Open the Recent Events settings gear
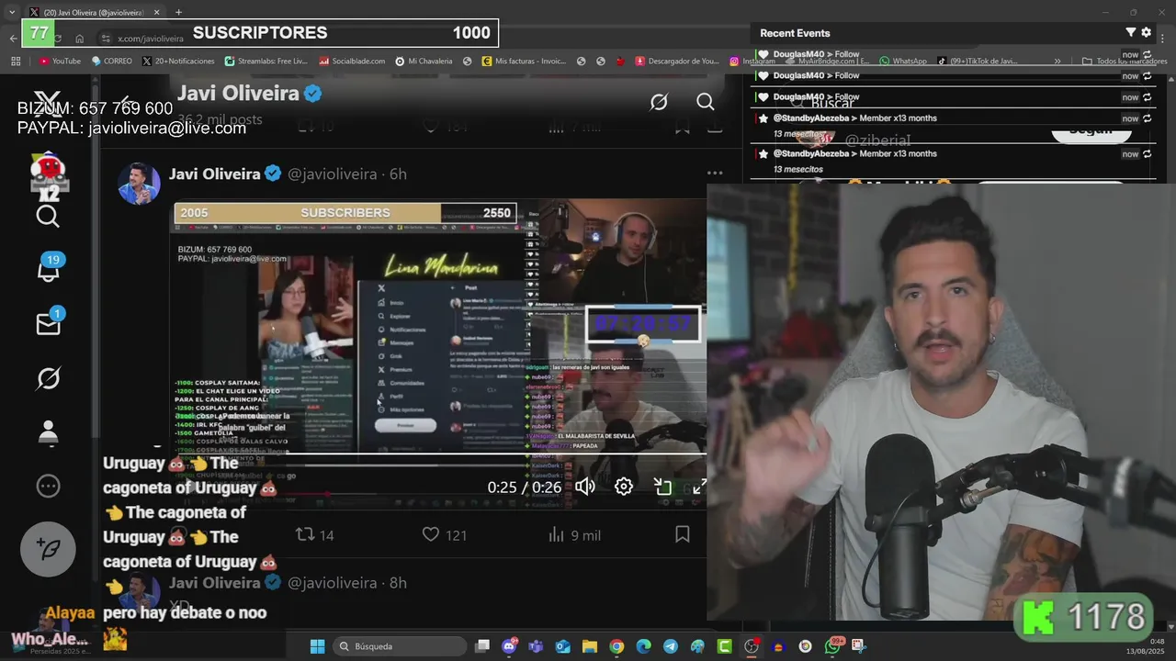 point(1146,32)
